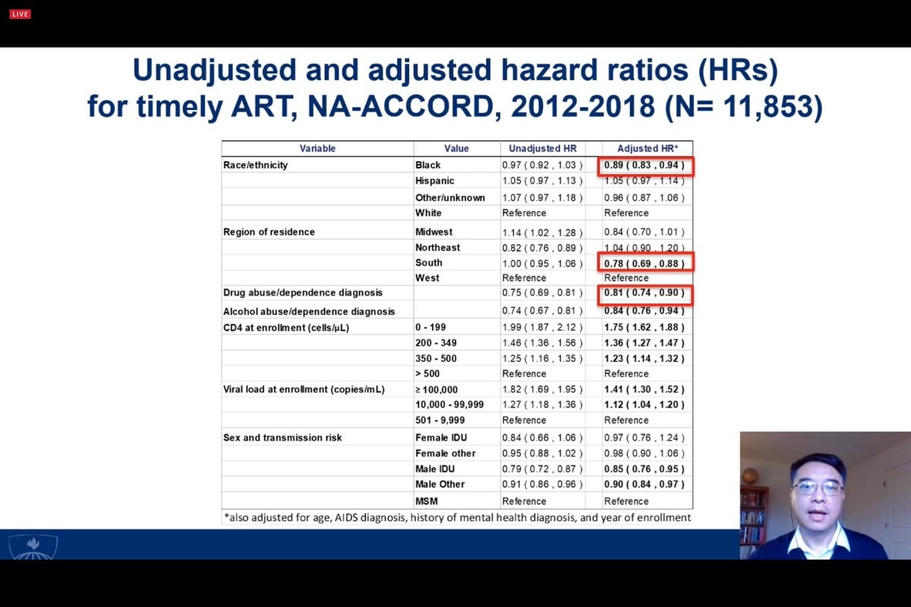This screenshot has width=911, height=607.
Task: Click the 'Unadjusted HR' column header
Action: (543, 149)
